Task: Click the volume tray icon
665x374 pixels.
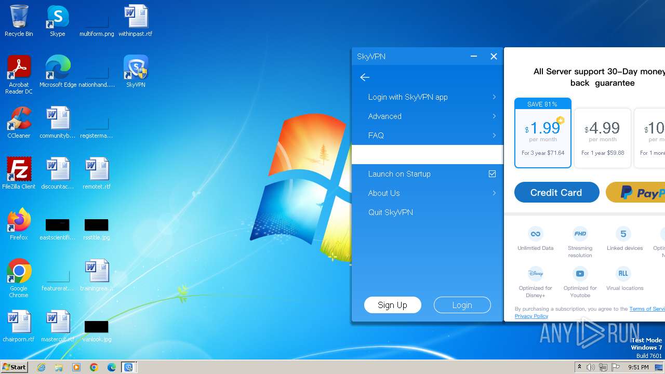Action: (x=591, y=367)
